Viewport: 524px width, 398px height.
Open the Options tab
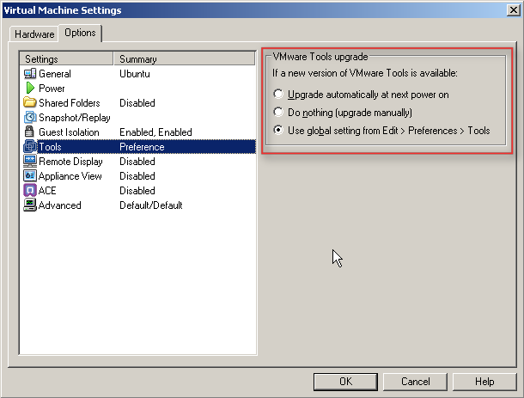[80, 33]
